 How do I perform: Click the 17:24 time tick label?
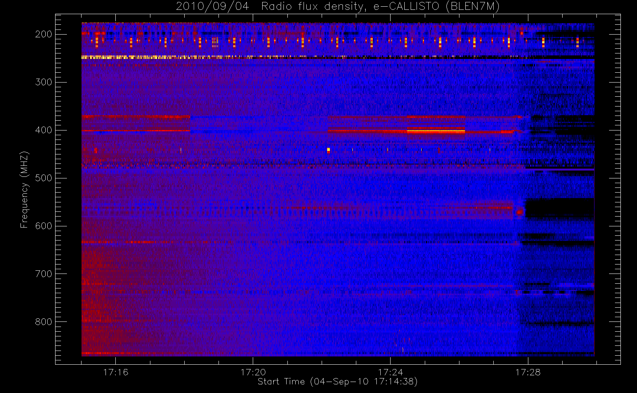point(391,372)
